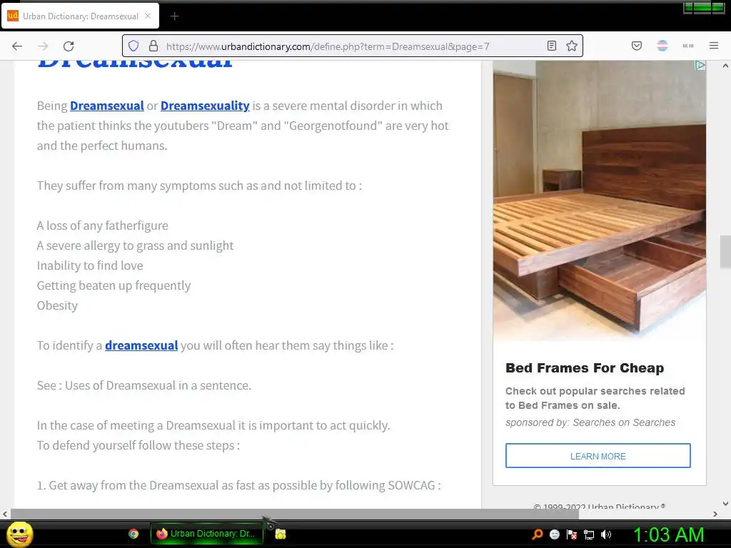Open the smiley face start button
The width and height of the screenshot is (731, 548).
(x=19, y=534)
